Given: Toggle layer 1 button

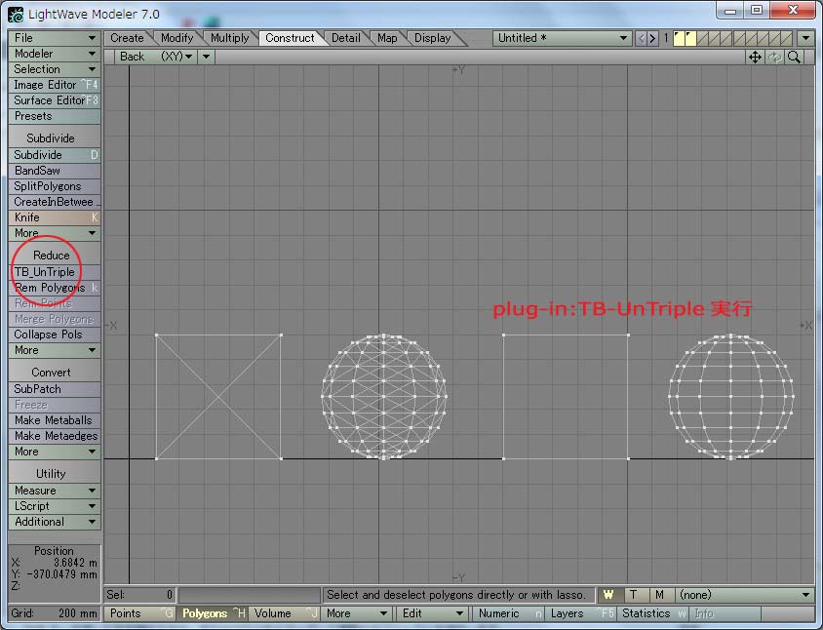Looking at the screenshot, I should pyautogui.click(x=680, y=38).
